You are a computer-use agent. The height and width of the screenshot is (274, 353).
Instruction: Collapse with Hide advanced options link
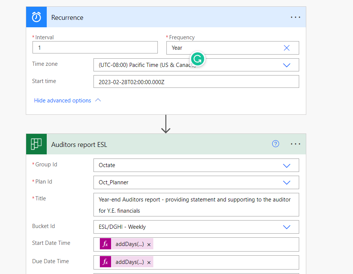[x=62, y=101]
